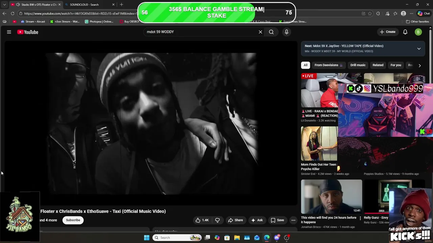Image resolution: width=433 pixels, height=243 pixels.
Task: Expand the Next playlist panel chevron
Action: 419,49
